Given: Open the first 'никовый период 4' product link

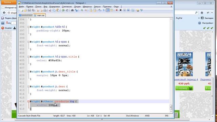Looking at the screenshot, I should [x=186, y=80].
